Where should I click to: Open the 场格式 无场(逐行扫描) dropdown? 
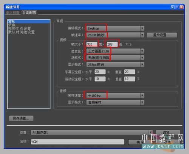[115, 58]
